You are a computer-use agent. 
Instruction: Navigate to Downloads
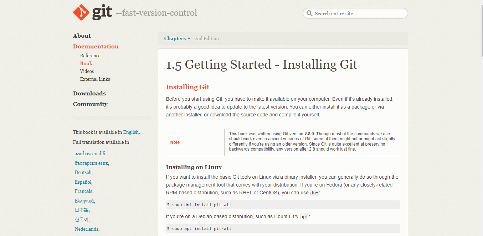point(89,93)
